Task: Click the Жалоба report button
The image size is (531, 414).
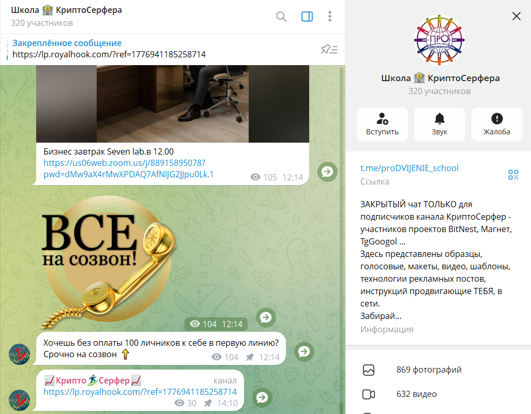Action: [x=497, y=124]
